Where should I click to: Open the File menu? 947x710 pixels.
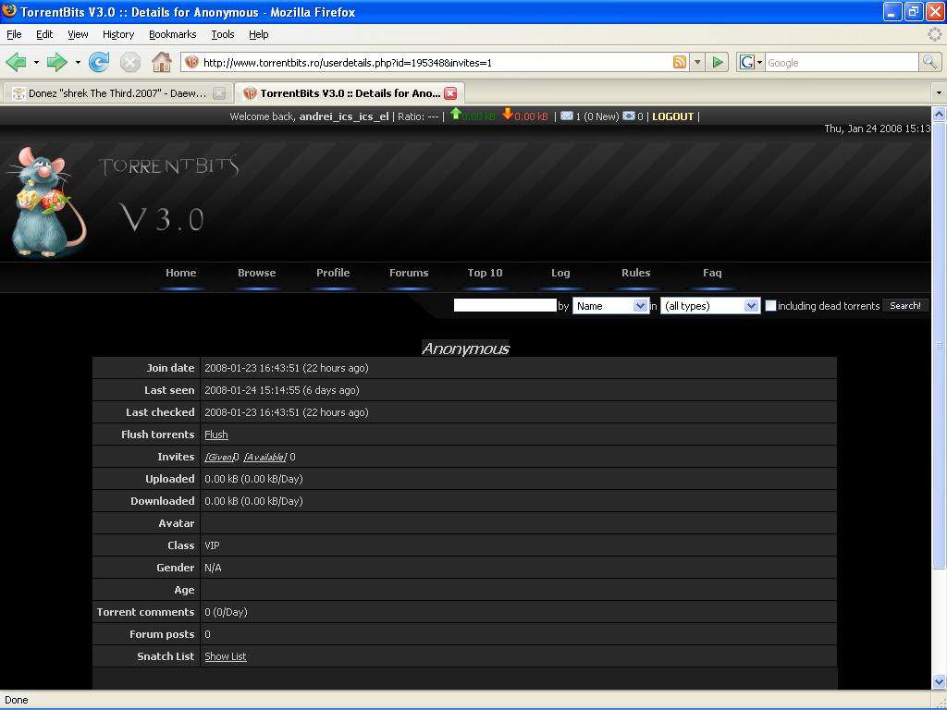point(14,34)
